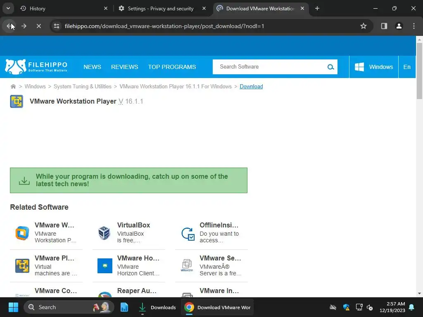Open the blue document app in taskbar

[x=124, y=307]
